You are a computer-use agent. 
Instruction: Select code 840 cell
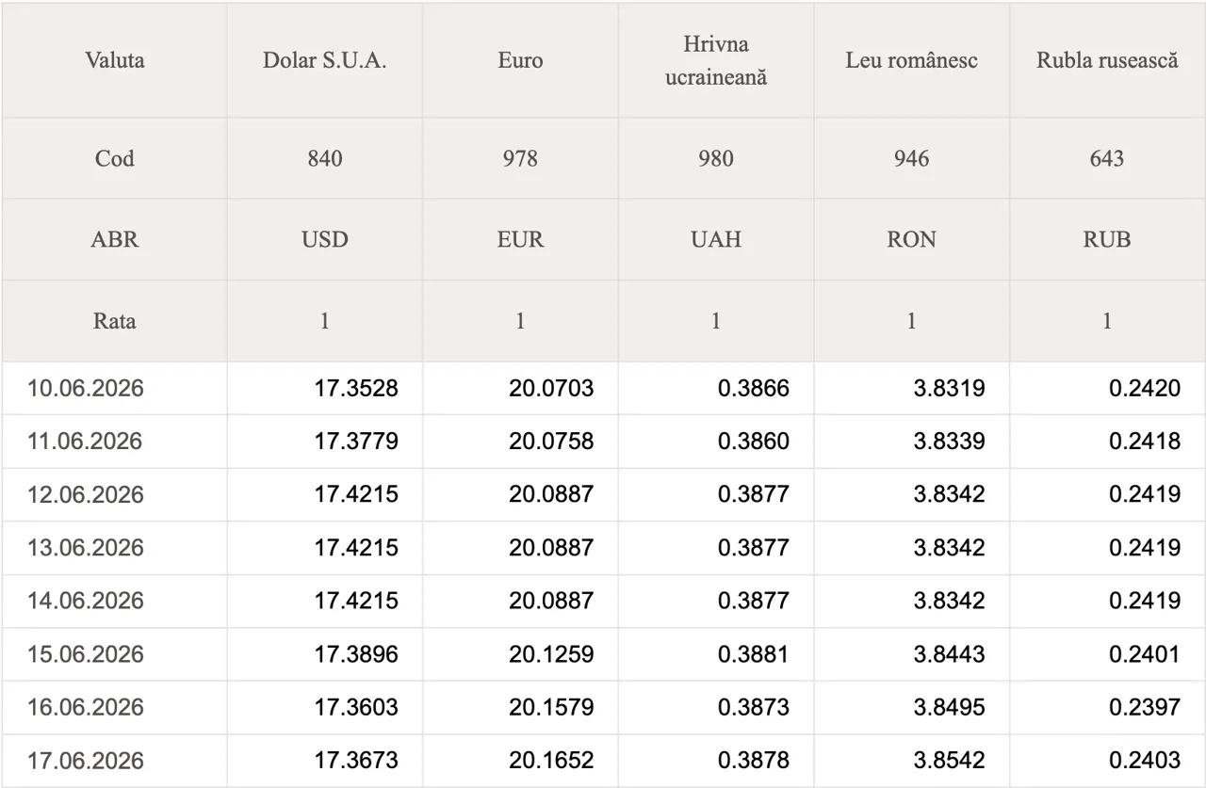(x=324, y=158)
